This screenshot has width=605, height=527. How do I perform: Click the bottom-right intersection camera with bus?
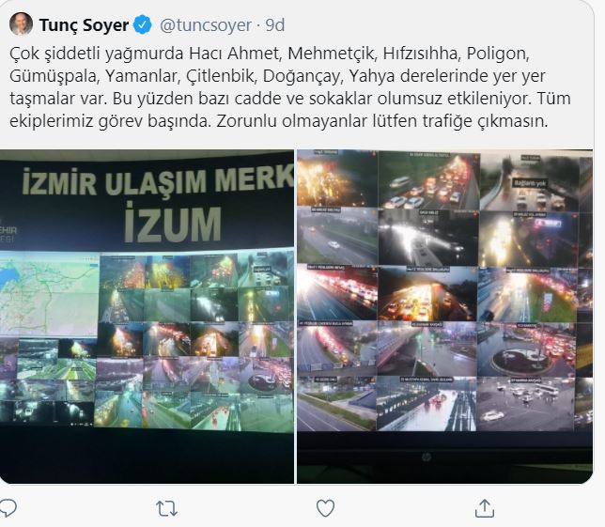click(x=526, y=404)
